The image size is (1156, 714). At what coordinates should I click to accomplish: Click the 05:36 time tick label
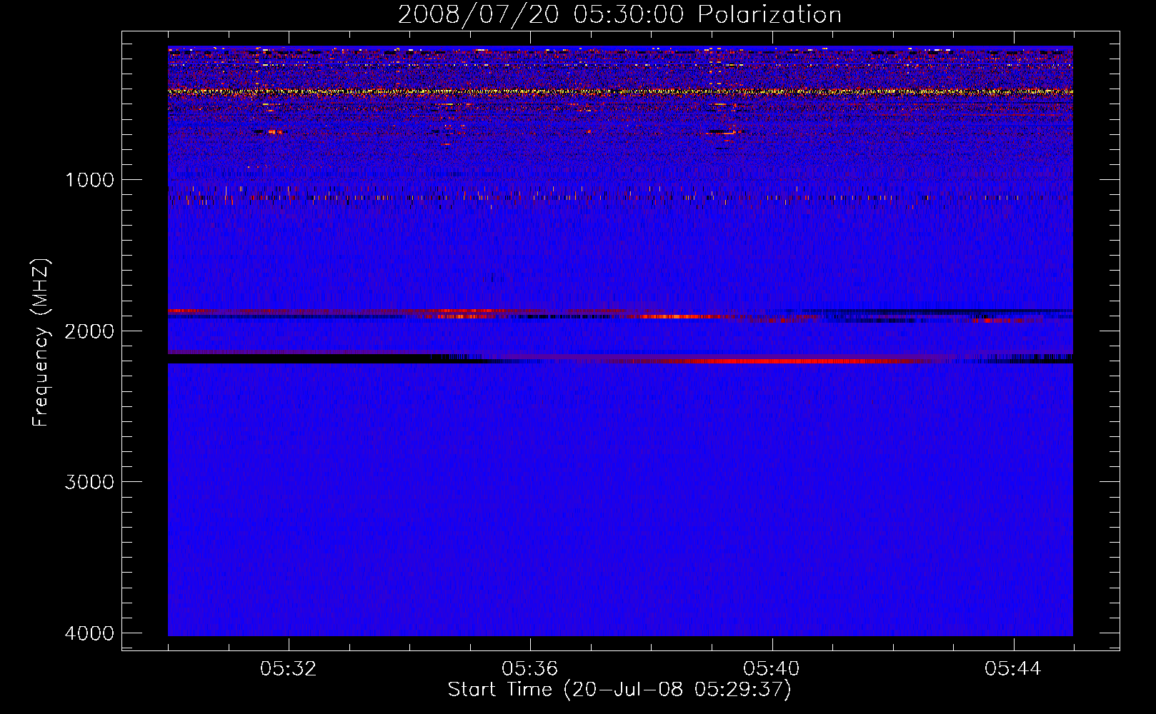point(529,669)
